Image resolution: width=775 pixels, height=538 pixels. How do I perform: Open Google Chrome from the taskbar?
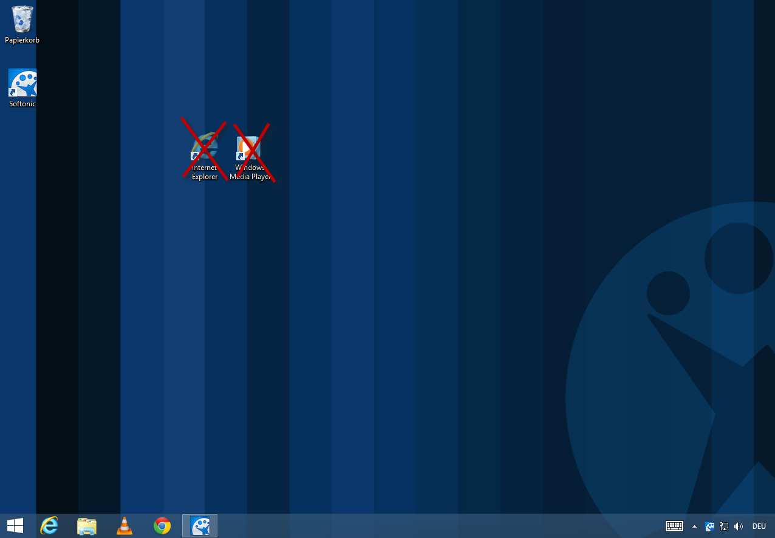162,526
